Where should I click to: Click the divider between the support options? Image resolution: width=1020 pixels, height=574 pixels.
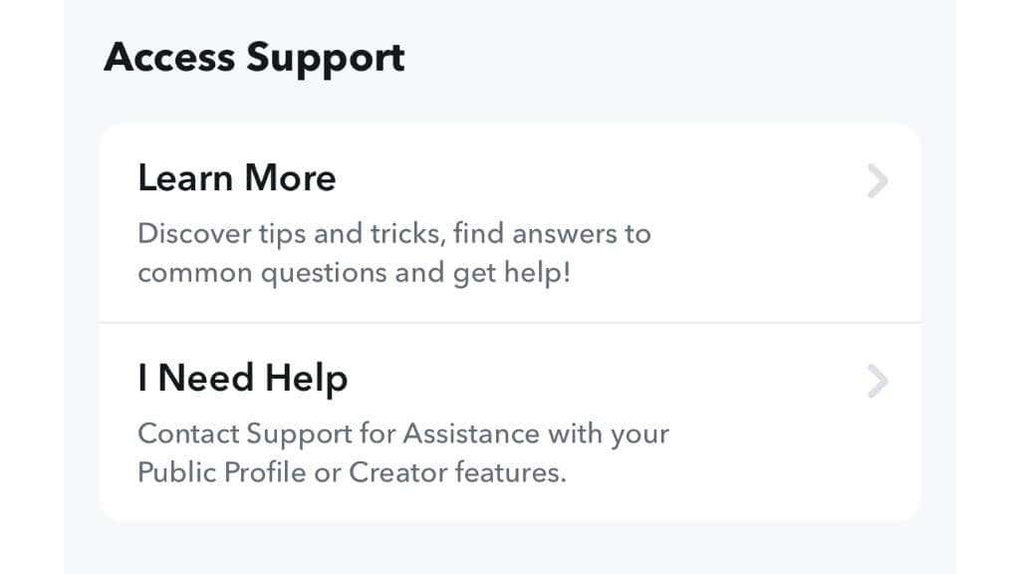[508, 321]
